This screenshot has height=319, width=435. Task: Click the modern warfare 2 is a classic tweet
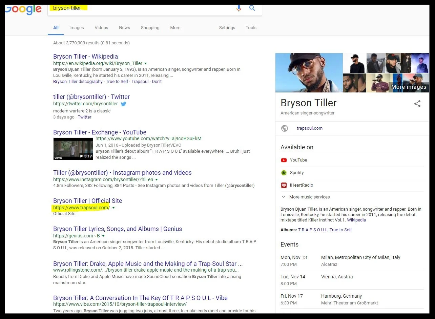[82, 111]
